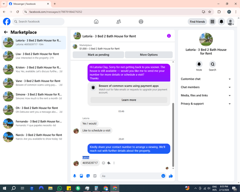Open WhatsApp from the taskbar
Viewport: 240px width, 192px height.
[60, 188]
